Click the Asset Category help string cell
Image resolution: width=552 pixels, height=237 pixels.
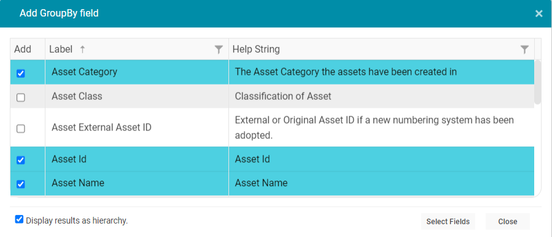(x=381, y=72)
